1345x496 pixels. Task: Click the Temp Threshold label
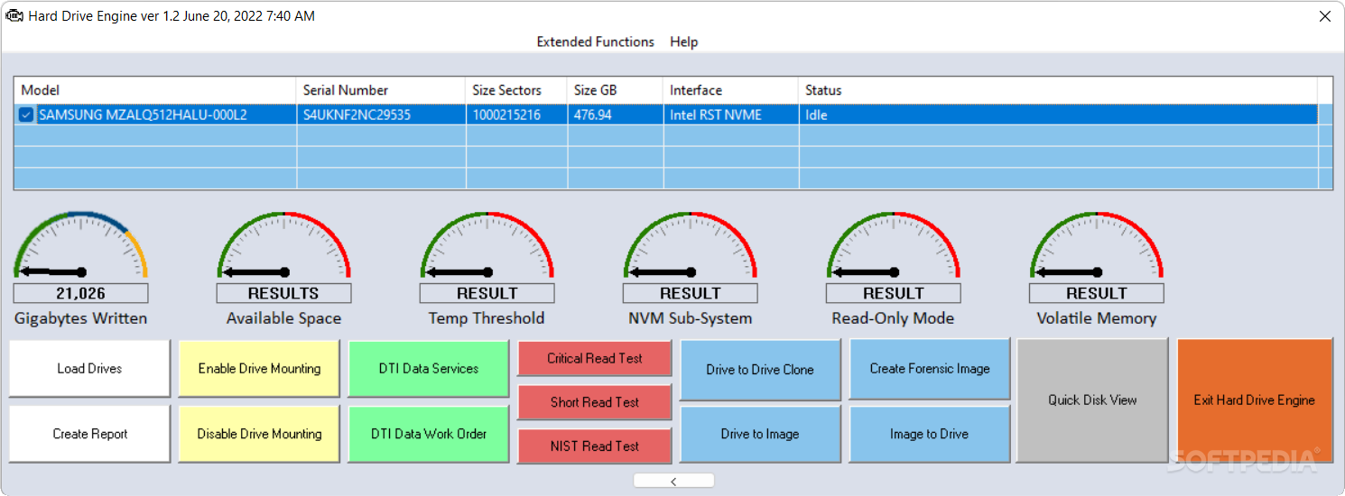[x=487, y=318]
